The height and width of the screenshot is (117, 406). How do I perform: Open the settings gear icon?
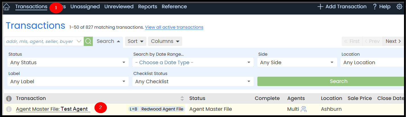[399, 7]
